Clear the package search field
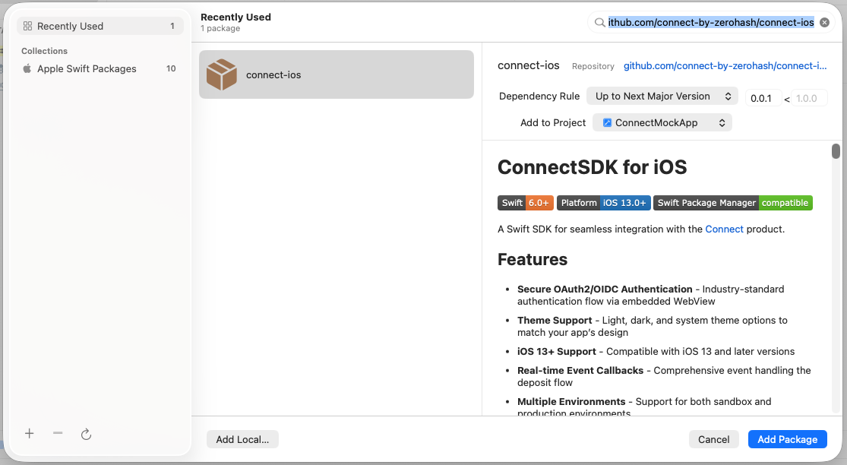Image resolution: width=847 pixels, height=465 pixels. point(824,23)
